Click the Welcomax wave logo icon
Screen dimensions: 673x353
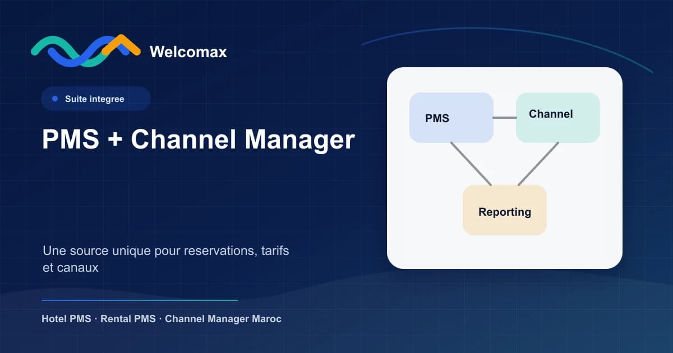pyautogui.click(x=85, y=50)
